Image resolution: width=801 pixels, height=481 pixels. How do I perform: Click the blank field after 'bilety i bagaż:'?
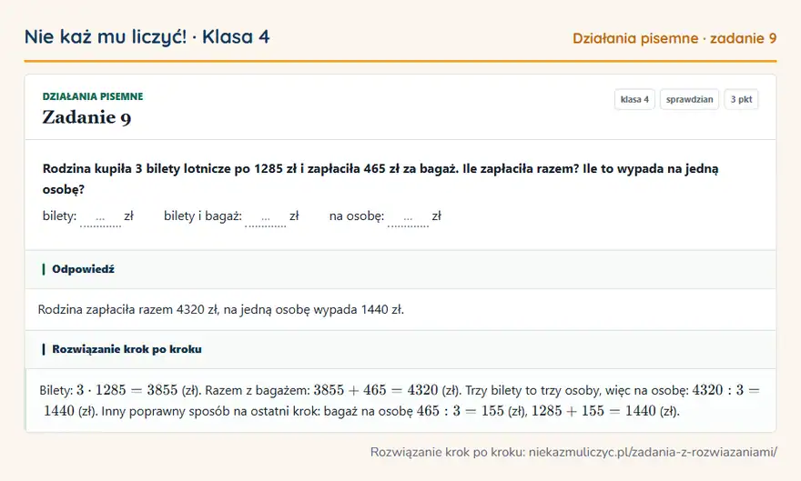(x=266, y=218)
